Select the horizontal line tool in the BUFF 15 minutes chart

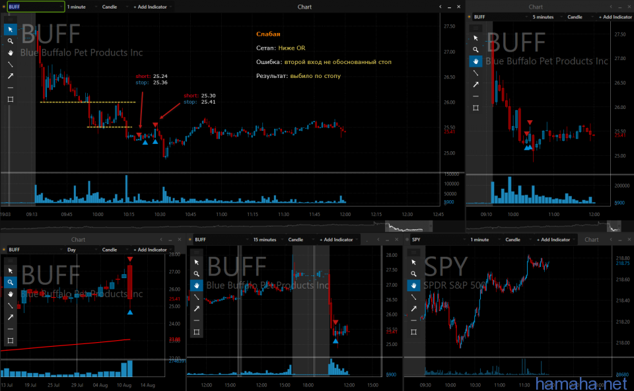tap(197, 320)
